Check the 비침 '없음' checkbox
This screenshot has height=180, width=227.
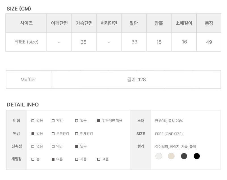[x=33, y=121]
